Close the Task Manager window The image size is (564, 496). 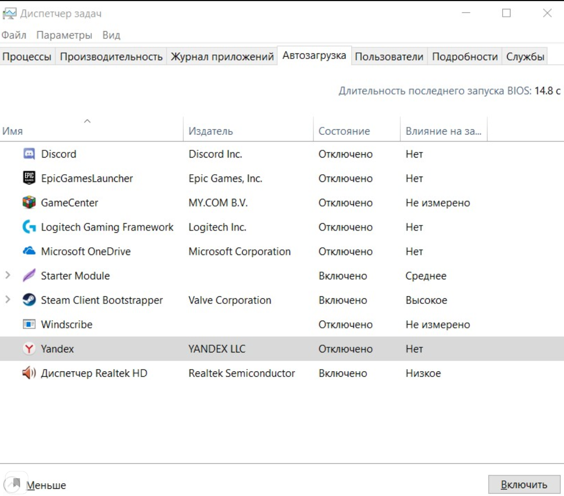[x=547, y=13]
